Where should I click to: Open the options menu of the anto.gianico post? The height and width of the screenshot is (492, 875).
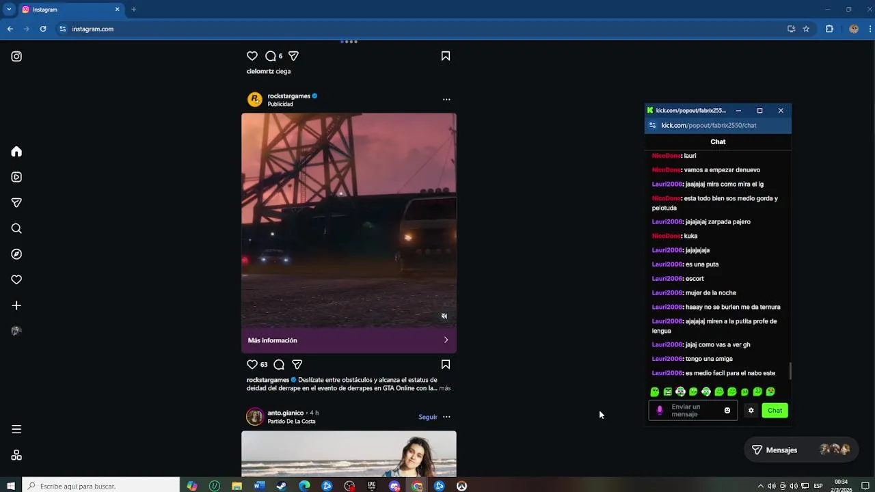tap(446, 417)
